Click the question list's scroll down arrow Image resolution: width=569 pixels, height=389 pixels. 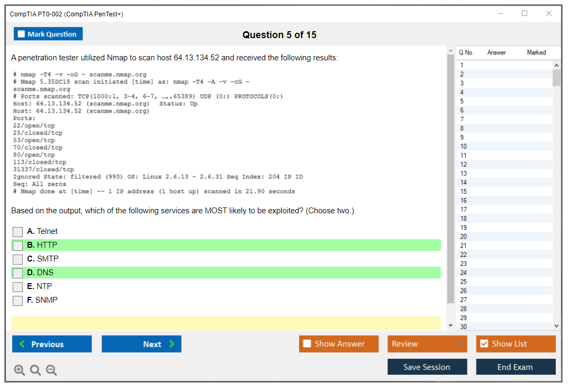(x=556, y=326)
